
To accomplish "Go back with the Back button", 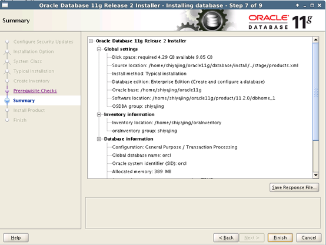I will pos(226,238).
